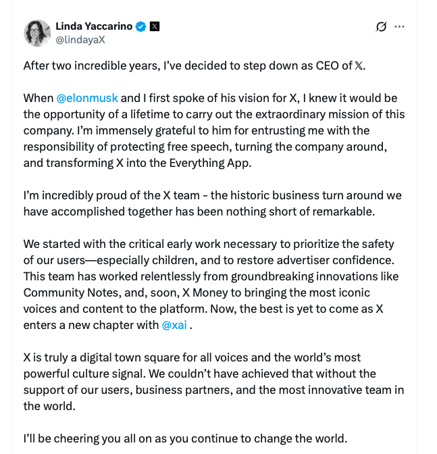Click the stylized 𝕏 symbol after CEO of

359,66
